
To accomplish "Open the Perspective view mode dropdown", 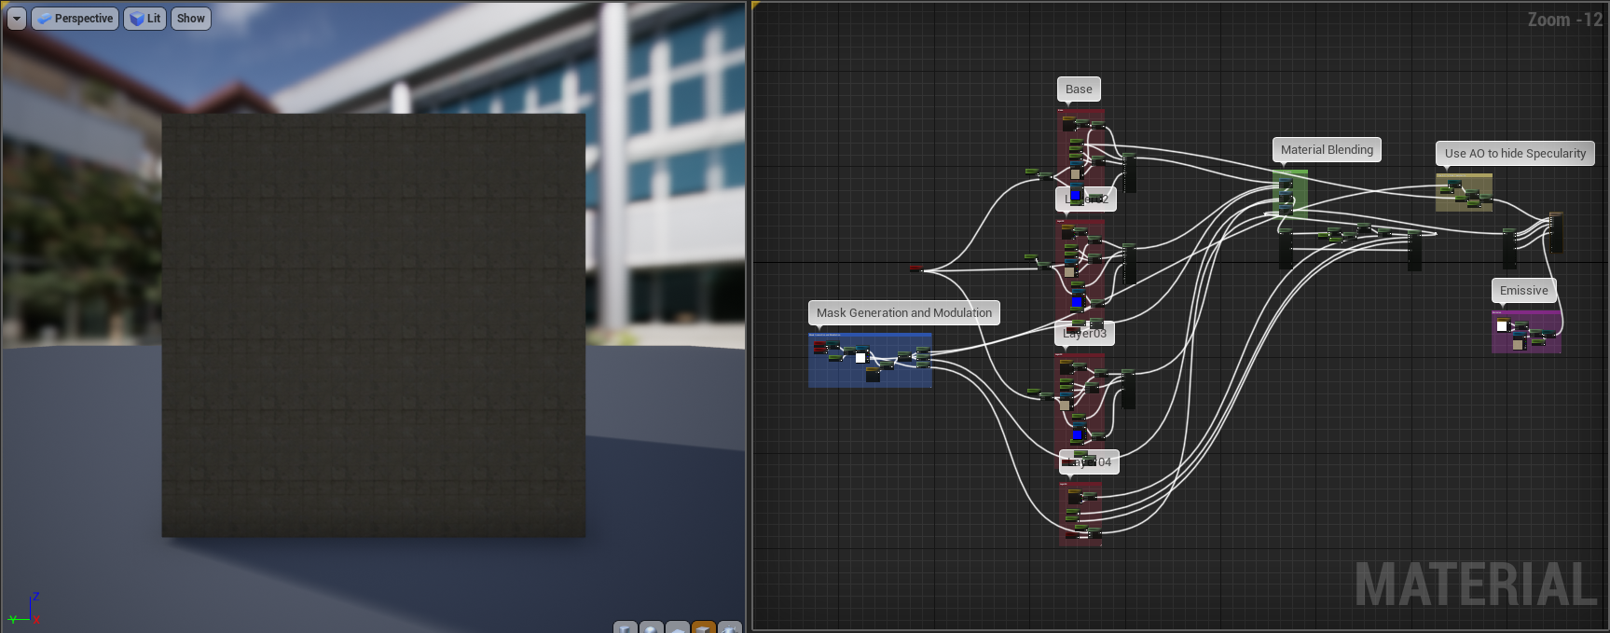I will coord(76,19).
